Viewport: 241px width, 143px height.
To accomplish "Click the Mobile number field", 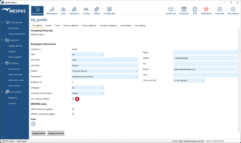I will tap(205, 58).
